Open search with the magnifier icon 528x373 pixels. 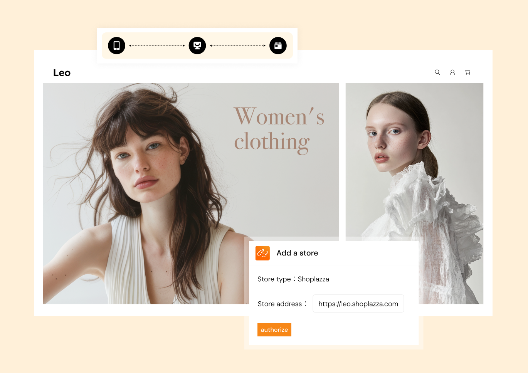437,72
